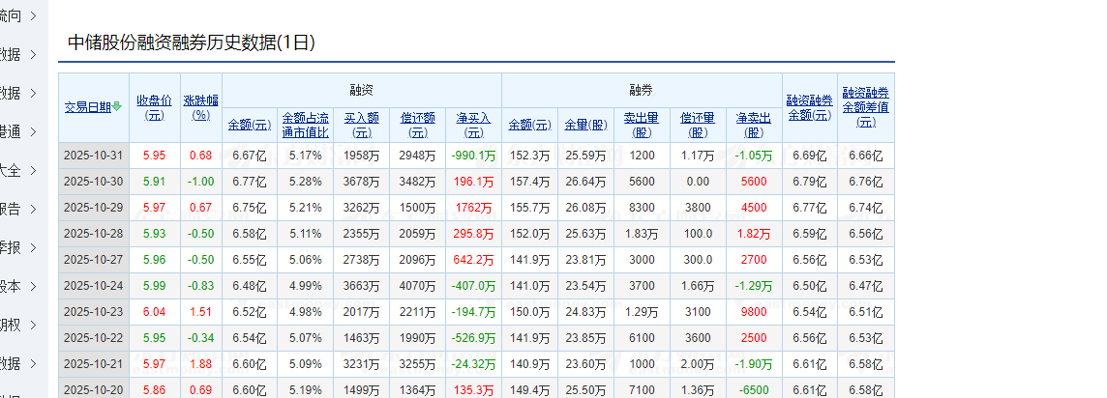Sort by 卖出量(股) column header
The image size is (1107, 398).
coord(642,125)
